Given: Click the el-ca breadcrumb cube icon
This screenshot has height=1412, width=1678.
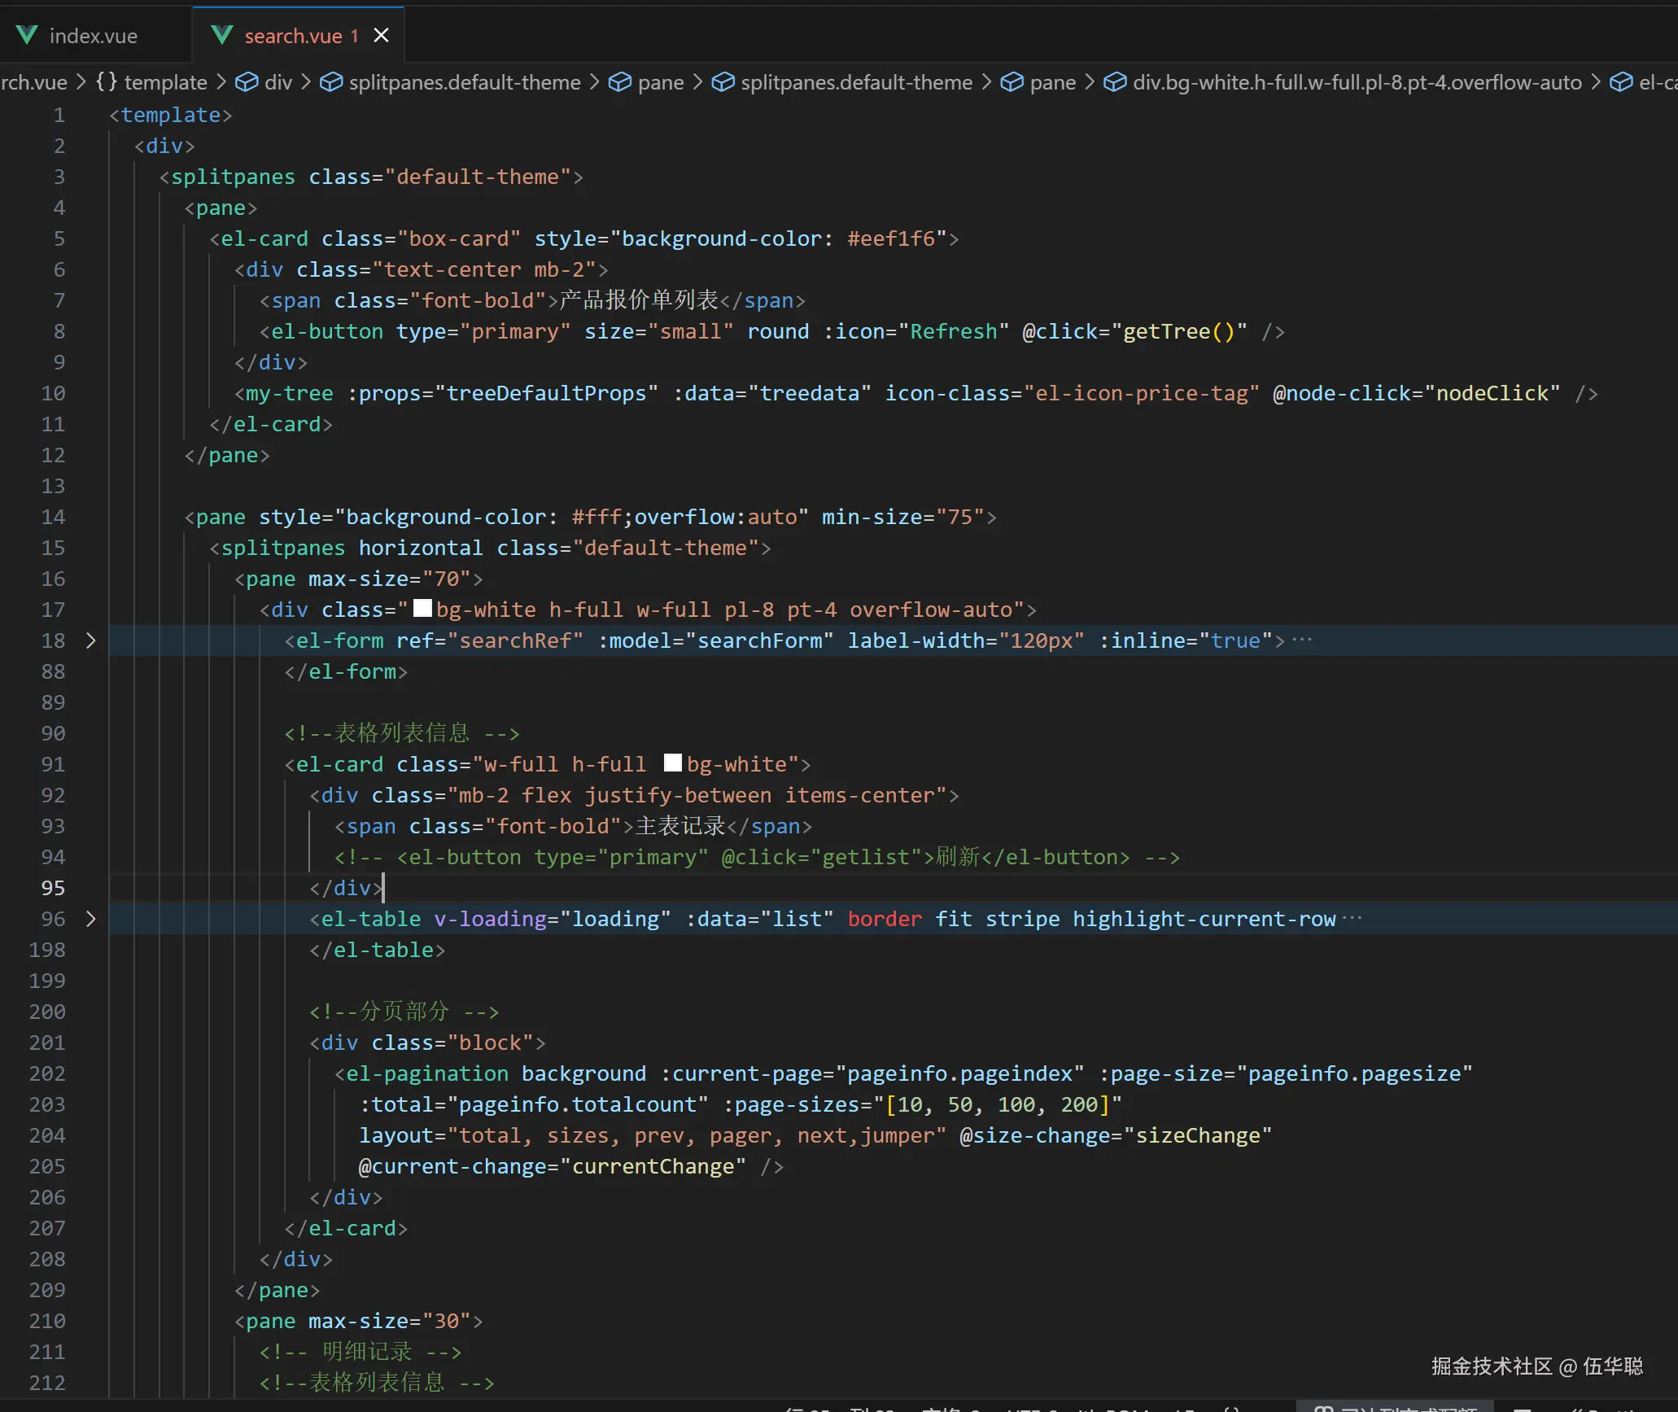Looking at the screenshot, I should (1621, 82).
